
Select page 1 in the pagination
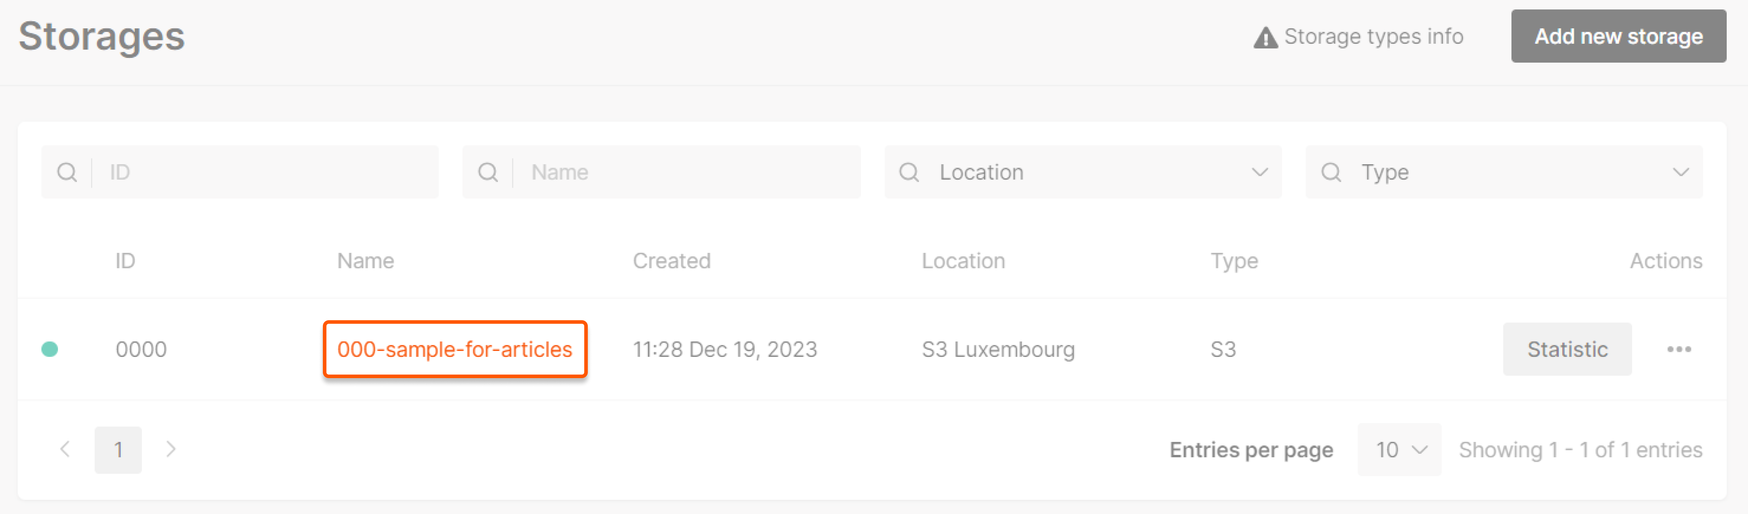coord(118,449)
